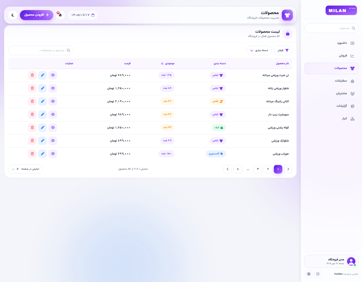Go to page ۲ in pagination
Viewport: 362px width, 282px height.
coord(268,169)
